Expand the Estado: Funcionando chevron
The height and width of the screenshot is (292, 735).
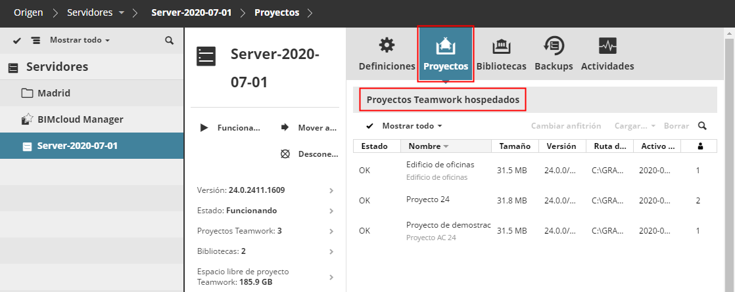(331, 211)
